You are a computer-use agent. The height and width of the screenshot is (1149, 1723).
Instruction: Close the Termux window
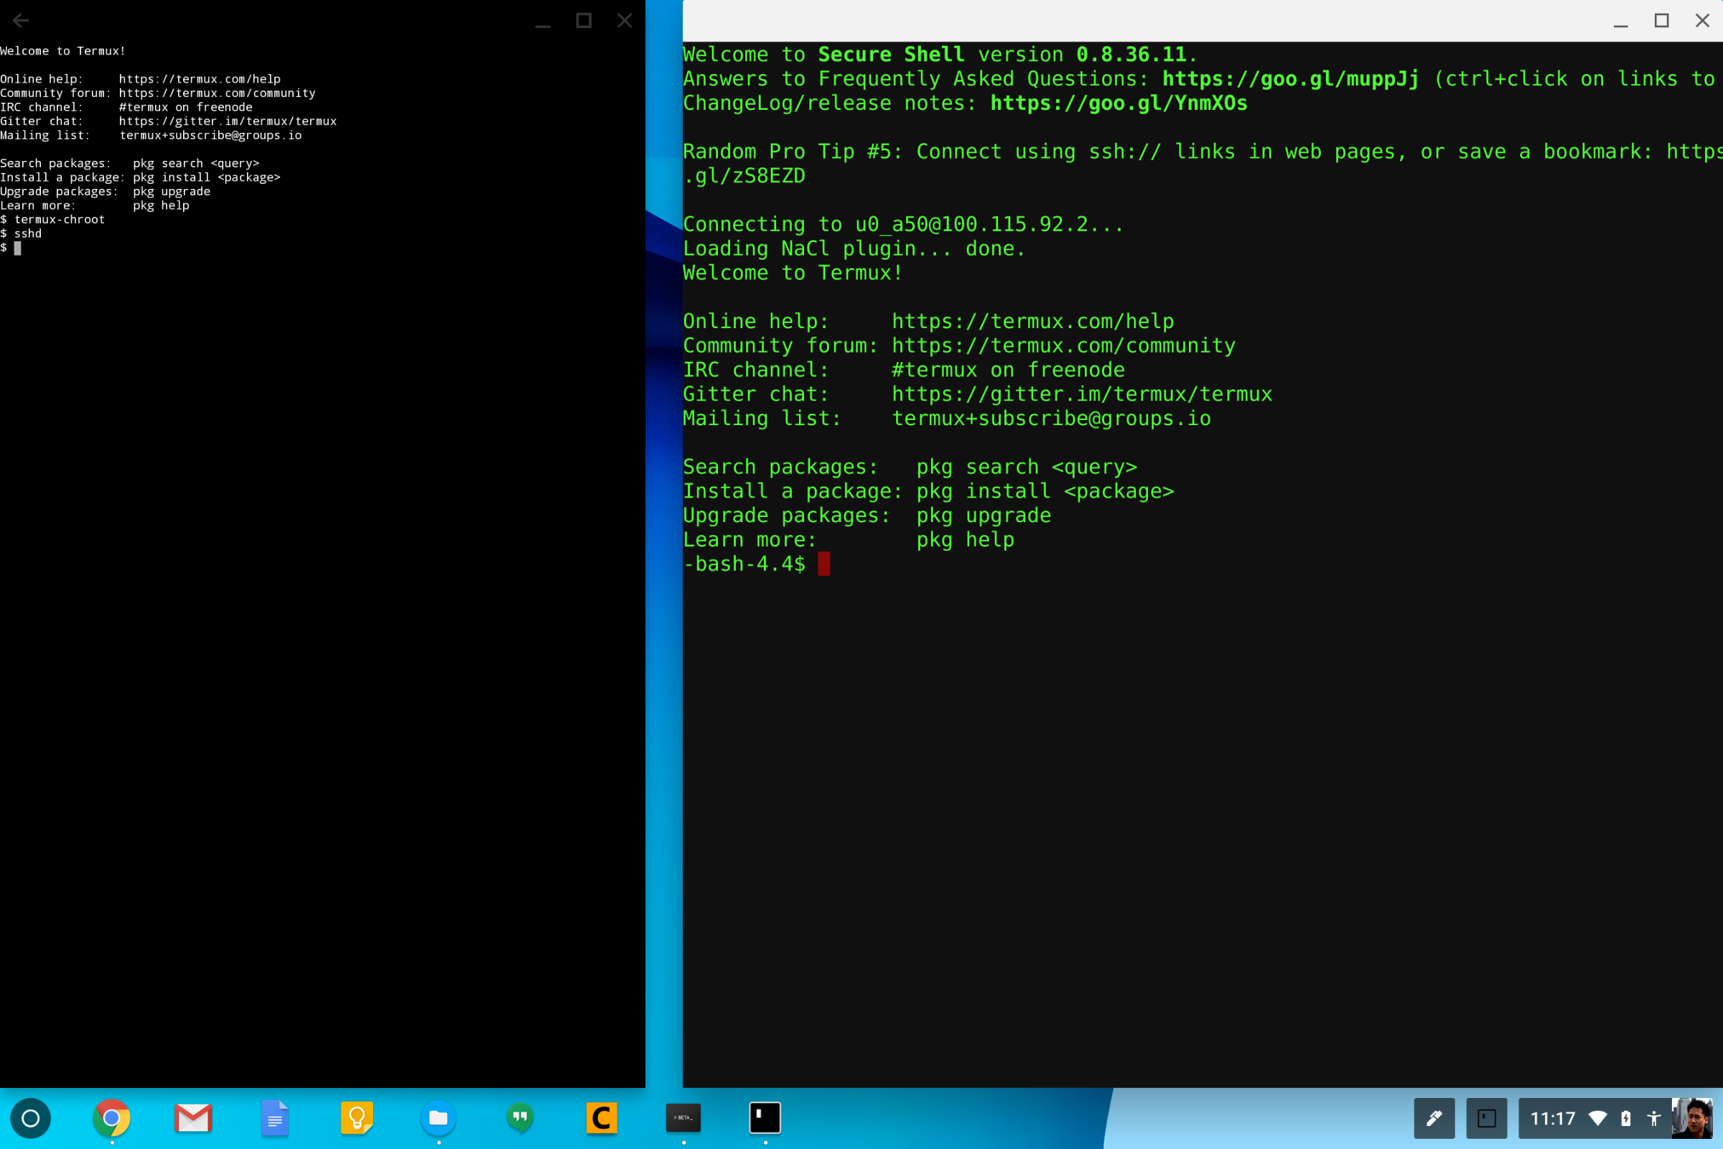[624, 21]
